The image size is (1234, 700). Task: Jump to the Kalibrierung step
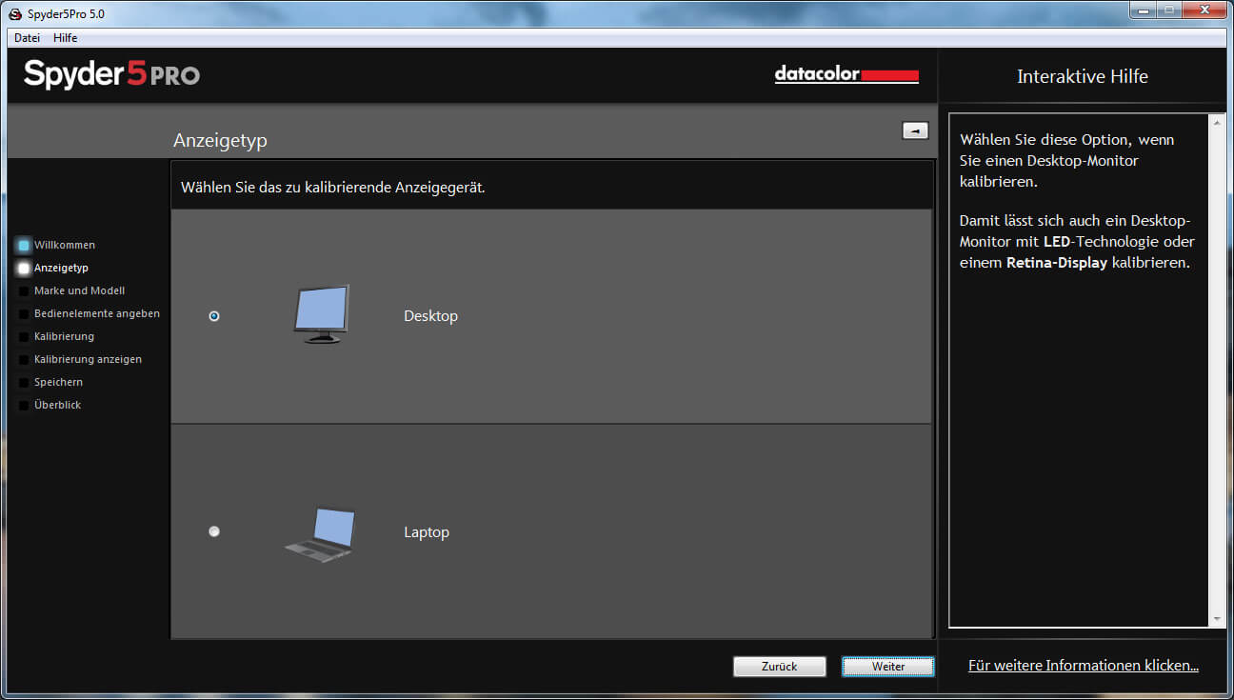[x=64, y=336]
